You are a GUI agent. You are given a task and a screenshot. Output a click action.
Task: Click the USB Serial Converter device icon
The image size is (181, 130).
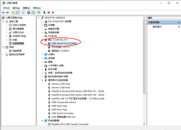coord(49,113)
